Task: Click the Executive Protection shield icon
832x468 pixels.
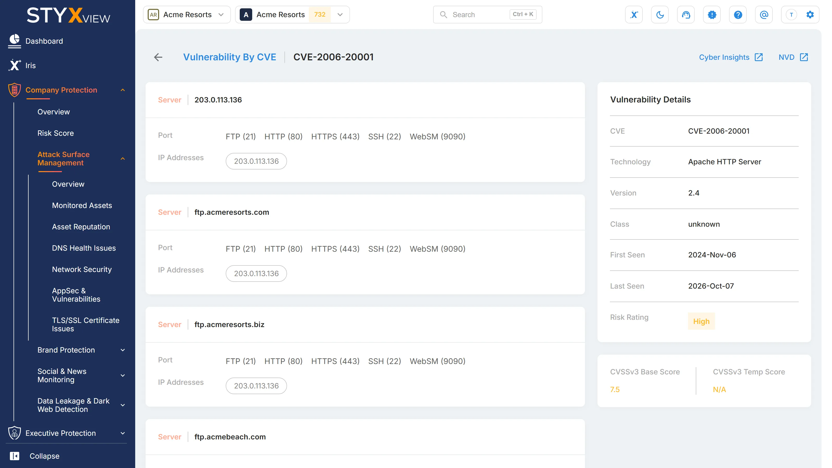Action: (15, 433)
